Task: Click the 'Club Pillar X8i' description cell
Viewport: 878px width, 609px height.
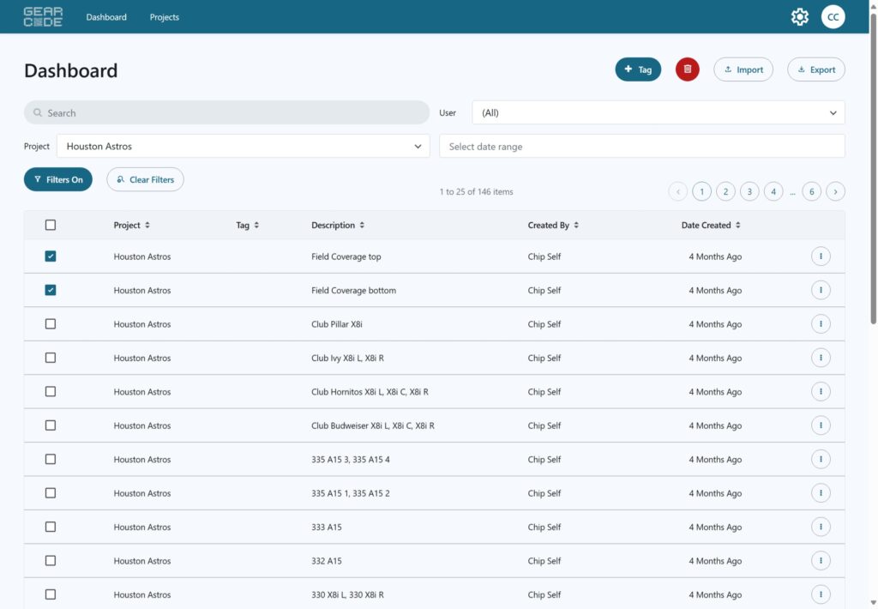Action: pos(336,324)
